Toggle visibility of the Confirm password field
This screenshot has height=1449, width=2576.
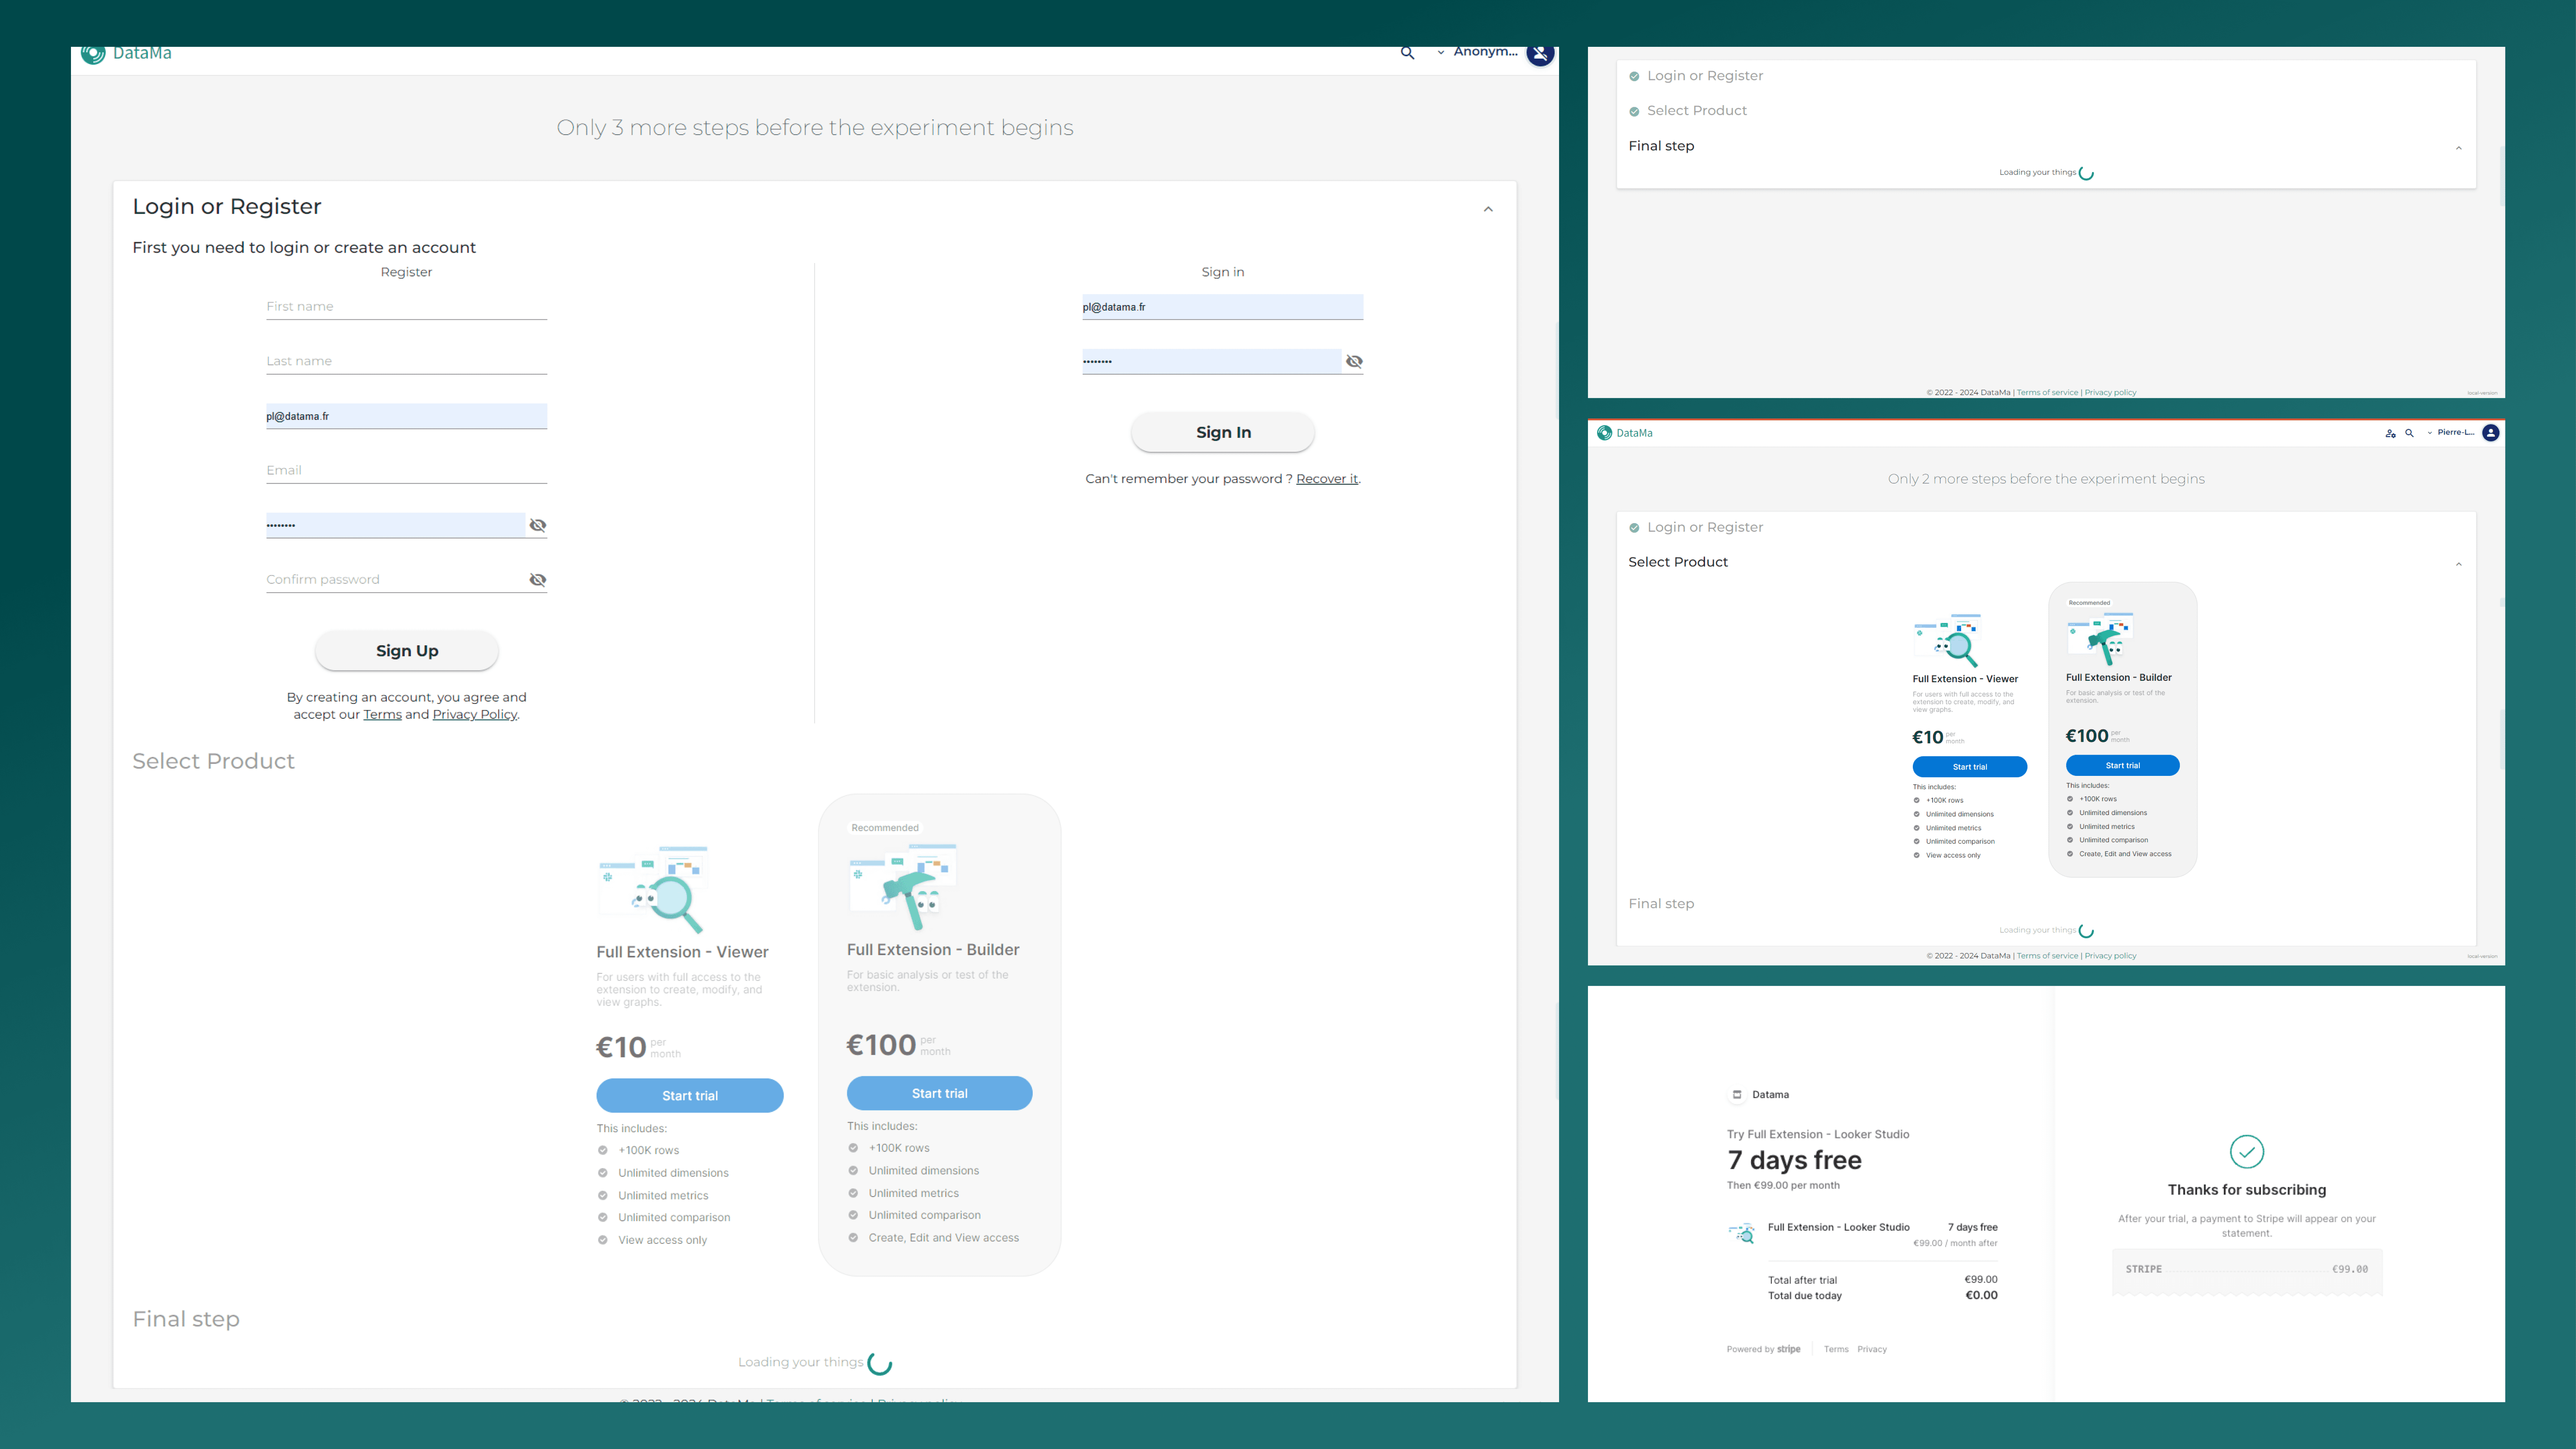[x=538, y=580]
